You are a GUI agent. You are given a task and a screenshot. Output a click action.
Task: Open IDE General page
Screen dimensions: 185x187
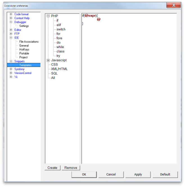click(x=24, y=46)
